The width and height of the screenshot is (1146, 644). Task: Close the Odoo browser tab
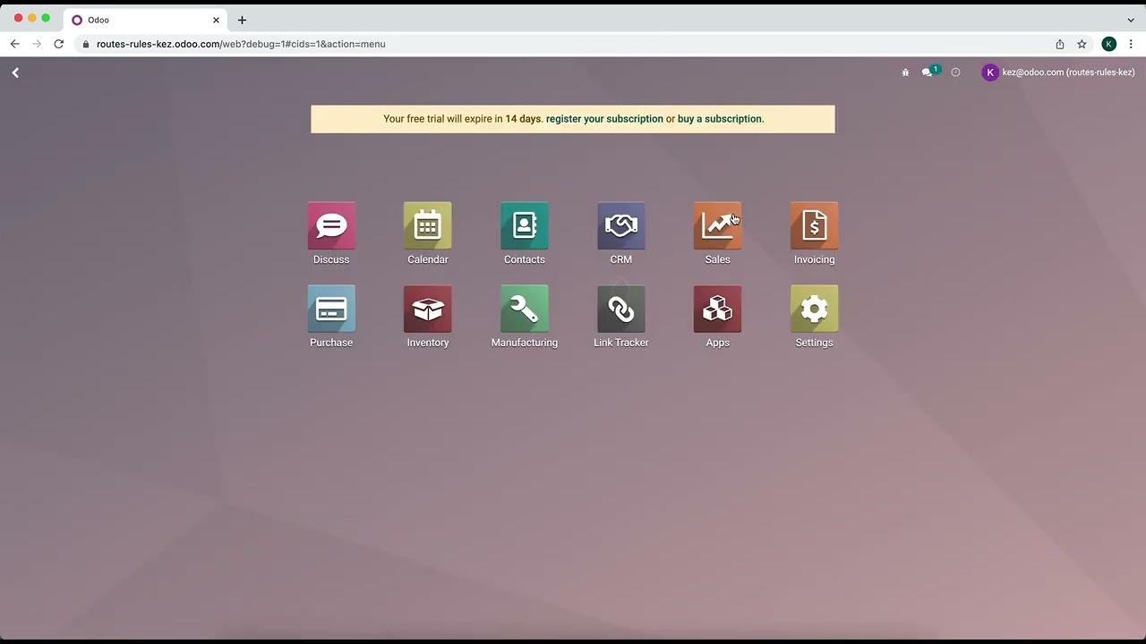pos(216,20)
